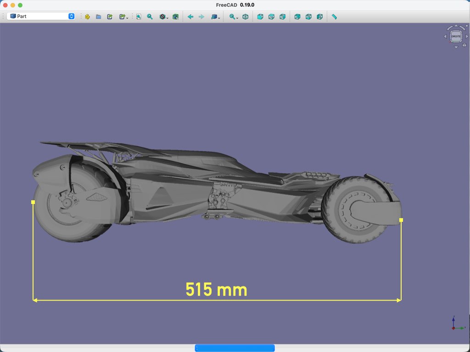Click the back navigation arrow

pos(190,16)
